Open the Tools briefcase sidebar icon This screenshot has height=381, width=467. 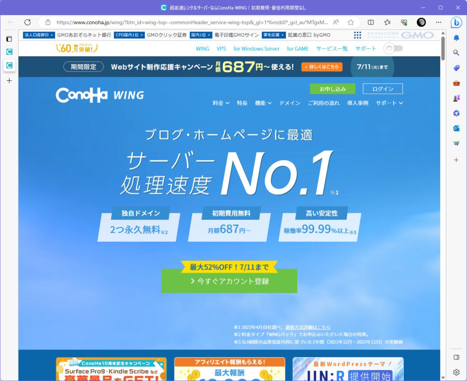[x=456, y=83]
